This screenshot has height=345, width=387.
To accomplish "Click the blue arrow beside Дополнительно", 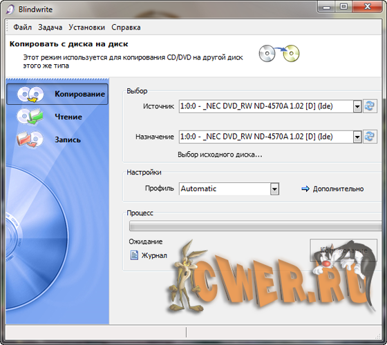I will tap(305, 189).
